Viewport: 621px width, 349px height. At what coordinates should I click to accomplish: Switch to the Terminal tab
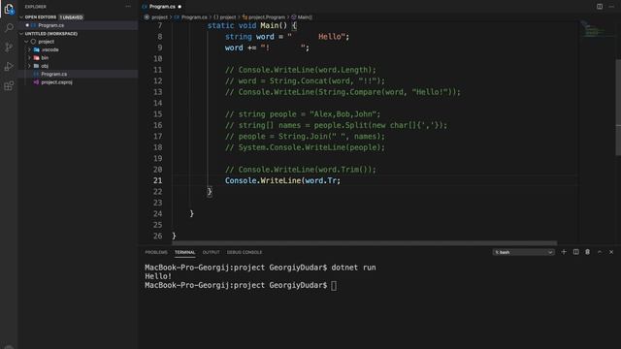pos(185,252)
